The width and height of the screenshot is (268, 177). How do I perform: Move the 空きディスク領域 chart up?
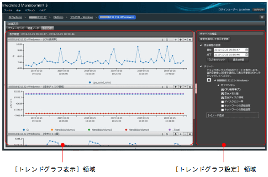175,87
